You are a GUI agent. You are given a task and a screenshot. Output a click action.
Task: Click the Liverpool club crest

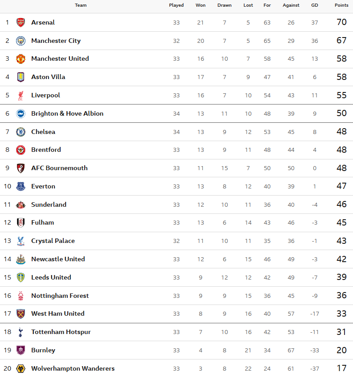coord(21,95)
